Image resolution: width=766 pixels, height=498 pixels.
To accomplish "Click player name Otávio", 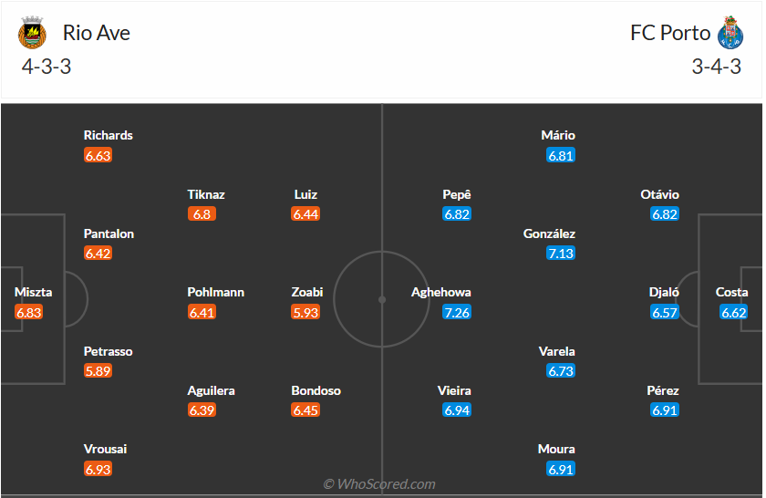I will click(x=660, y=194).
